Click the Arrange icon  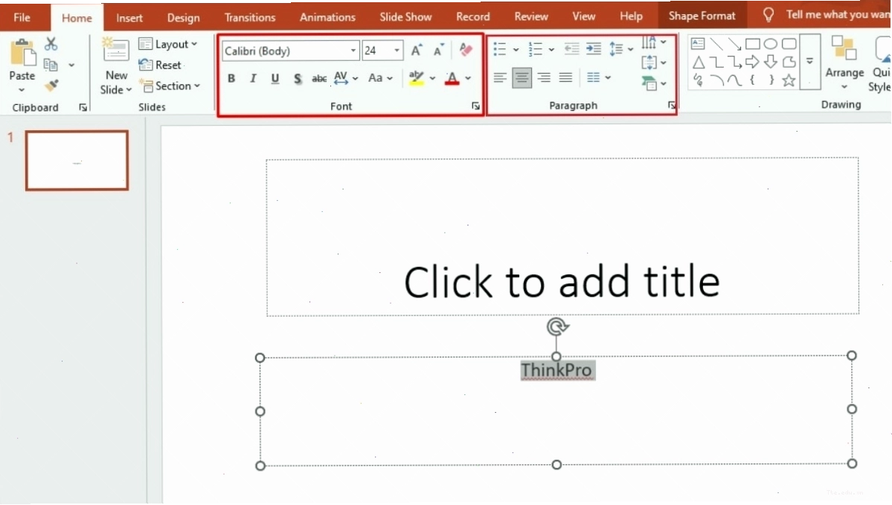point(844,49)
